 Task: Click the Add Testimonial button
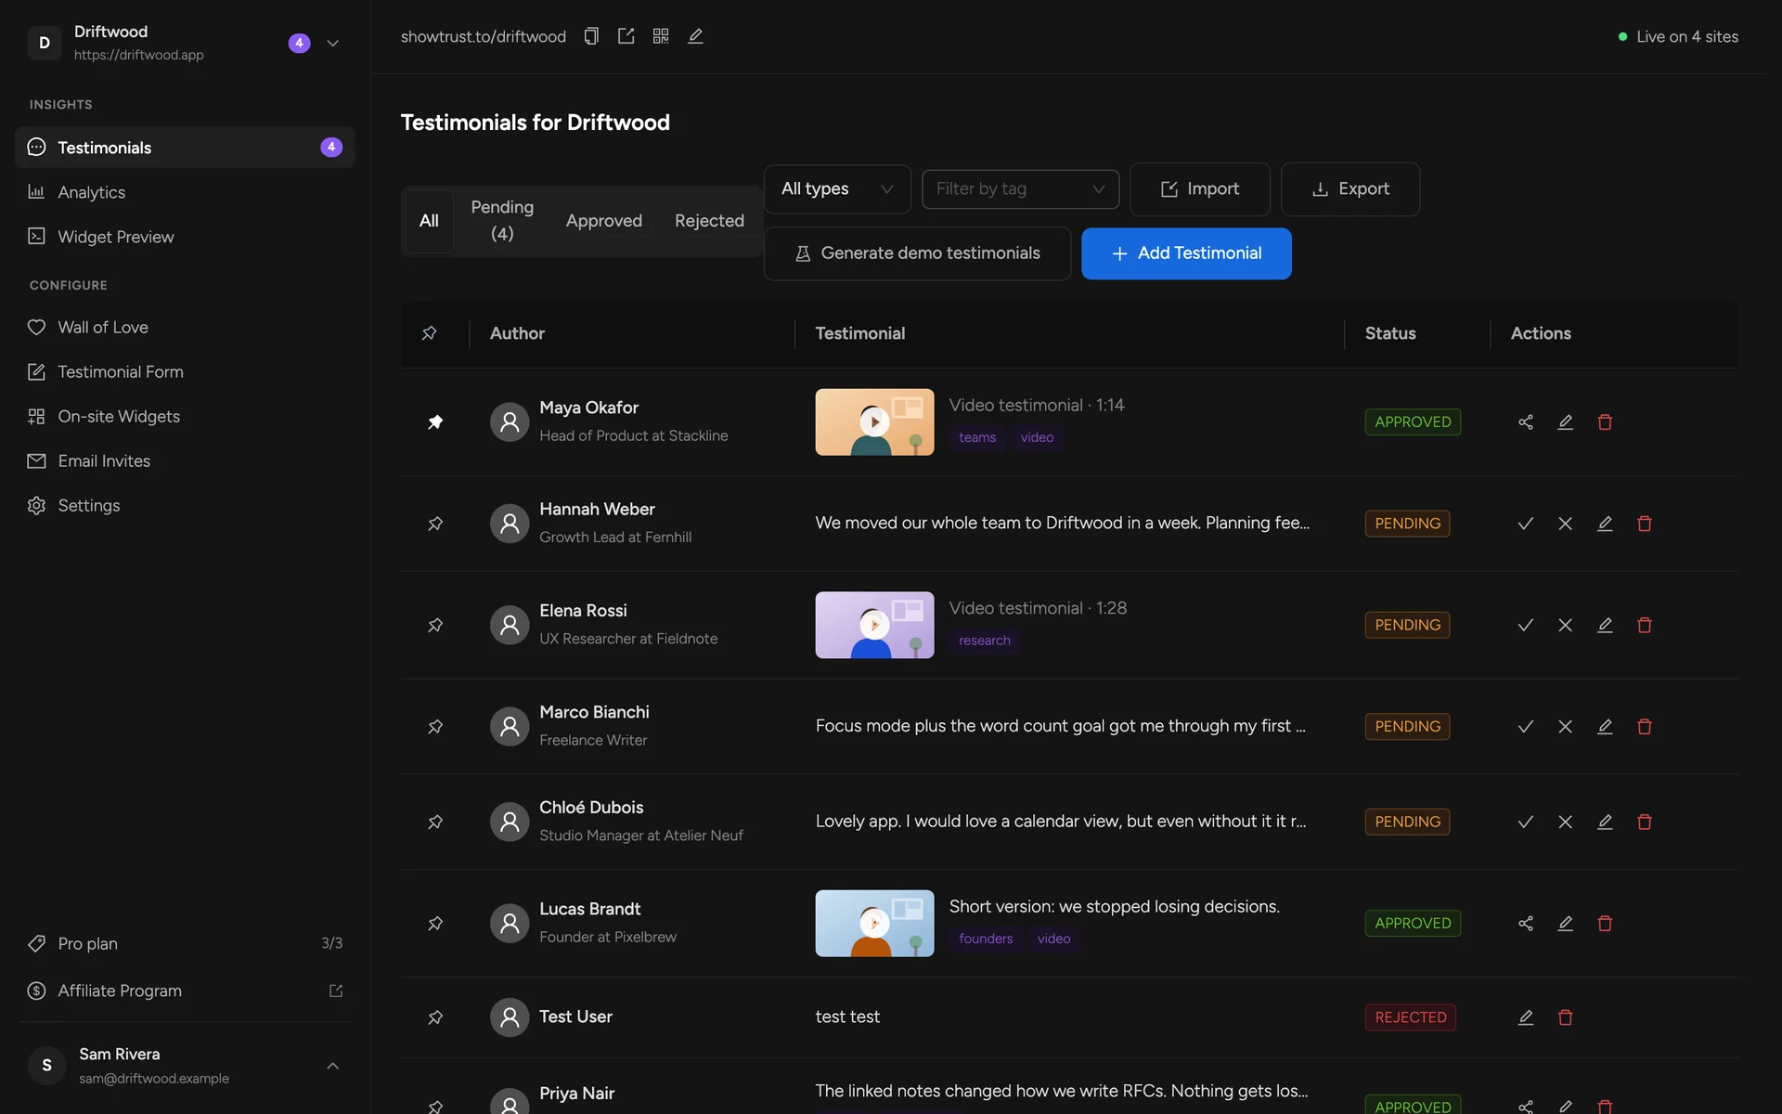(x=1186, y=253)
